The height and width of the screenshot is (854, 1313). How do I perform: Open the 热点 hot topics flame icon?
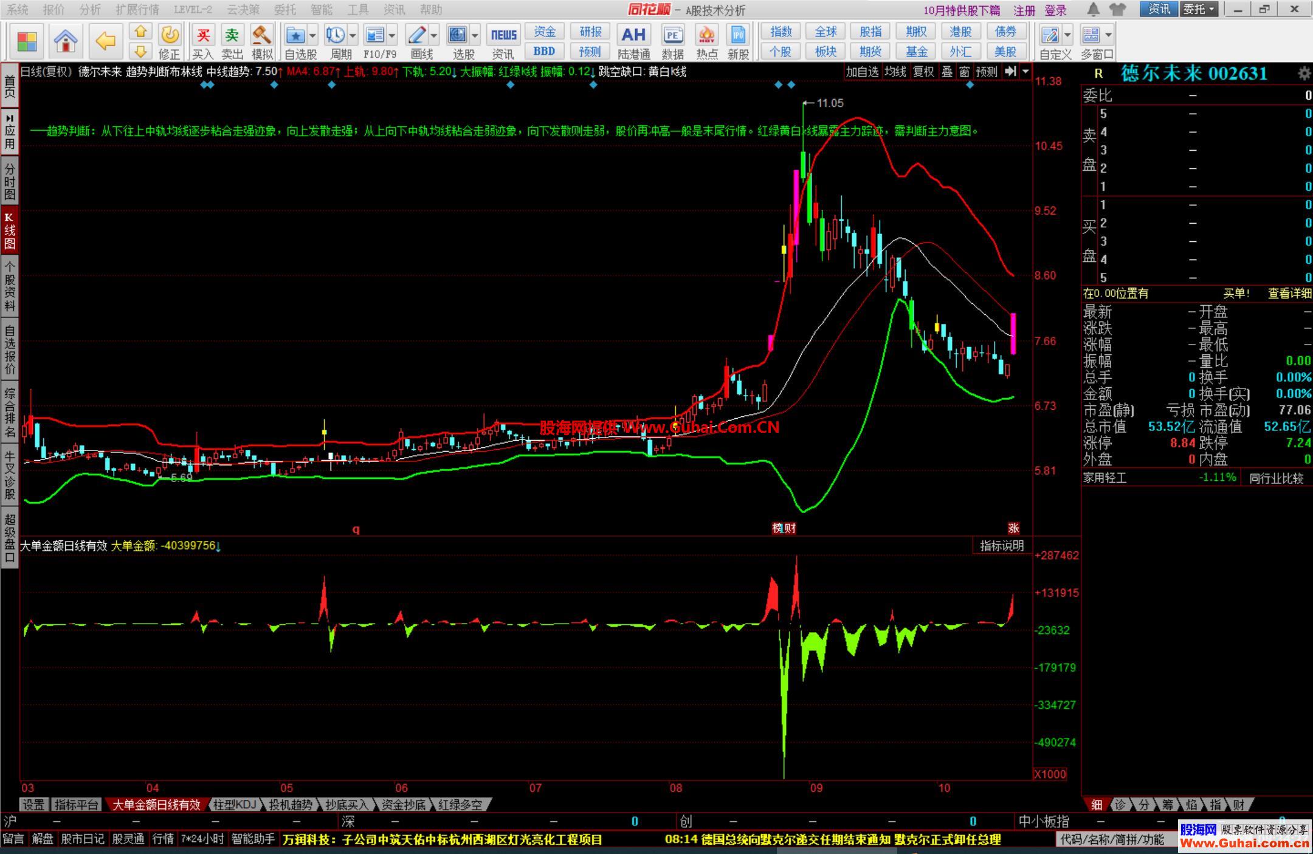click(x=706, y=35)
